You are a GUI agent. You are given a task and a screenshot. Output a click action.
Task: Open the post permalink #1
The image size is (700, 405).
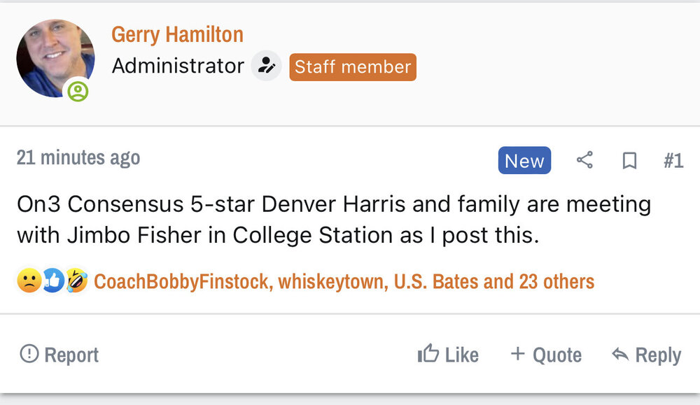[673, 161]
